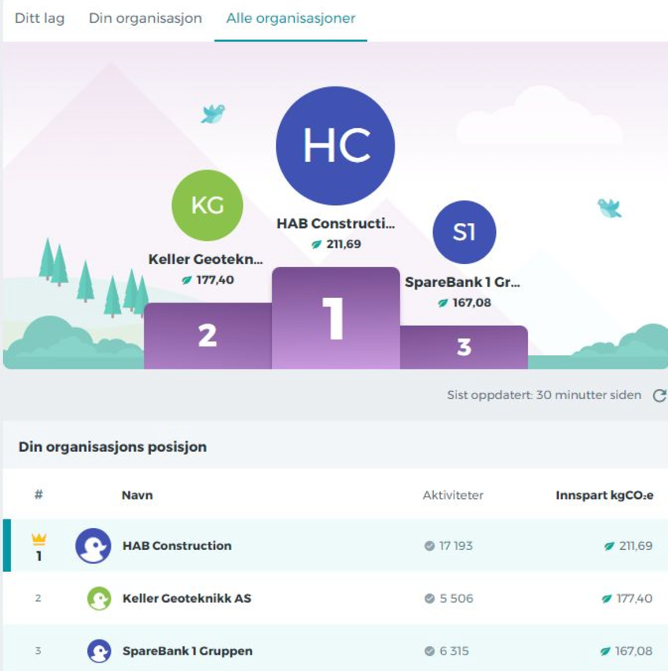This screenshot has width=668, height=671.
Task: Click the leaf icon beside 167,08 in the table
Action: [x=604, y=651]
